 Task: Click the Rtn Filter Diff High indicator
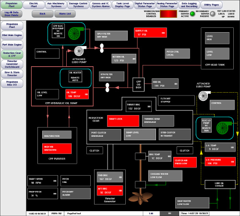click(x=111, y=76)
